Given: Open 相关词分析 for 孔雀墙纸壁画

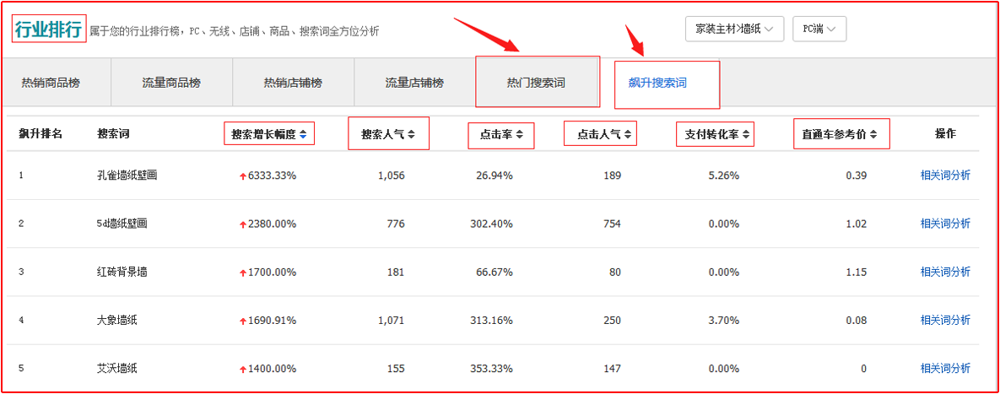Looking at the screenshot, I should [x=945, y=175].
